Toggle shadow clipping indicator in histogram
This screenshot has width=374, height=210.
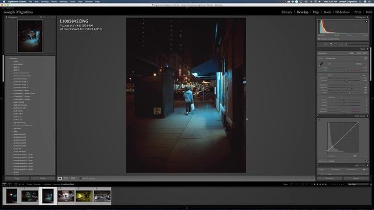(319, 22)
